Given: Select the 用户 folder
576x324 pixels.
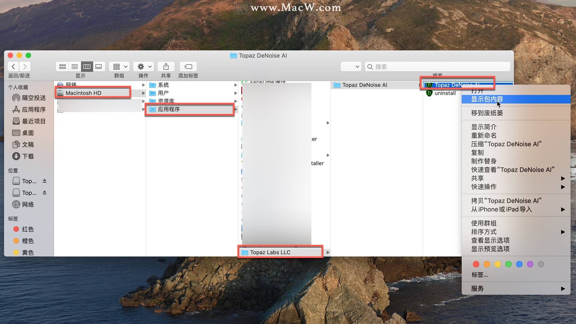Looking at the screenshot, I should 163,93.
